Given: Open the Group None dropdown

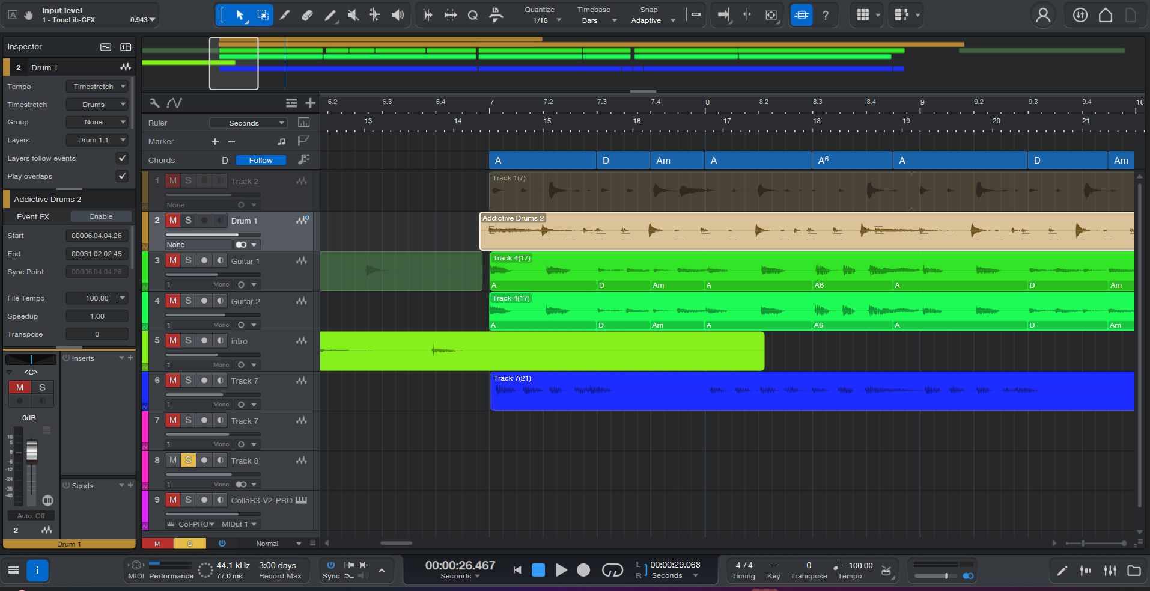Looking at the screenshot, I should click(97, 122).
